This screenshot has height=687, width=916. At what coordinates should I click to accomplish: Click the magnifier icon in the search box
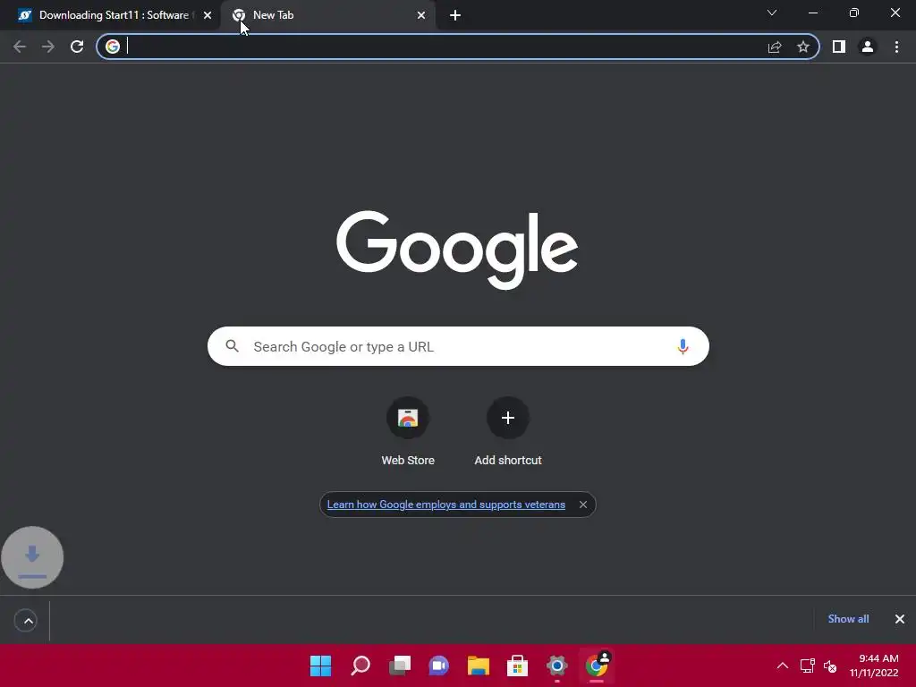232,346
